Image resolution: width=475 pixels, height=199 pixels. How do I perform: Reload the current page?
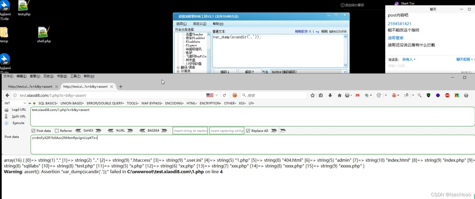(224, 95)
